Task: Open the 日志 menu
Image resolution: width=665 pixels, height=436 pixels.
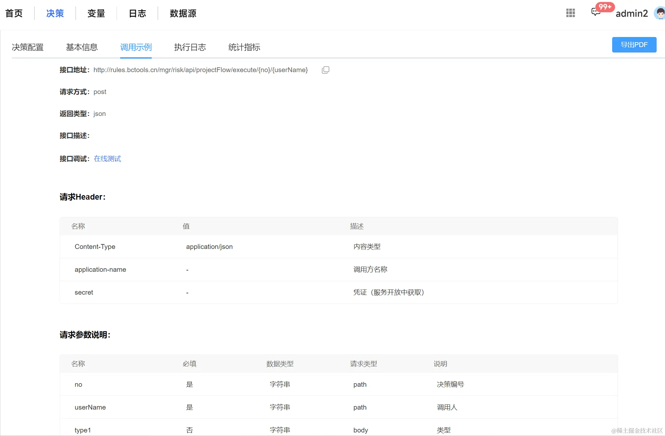Action: tap(138, 14)
